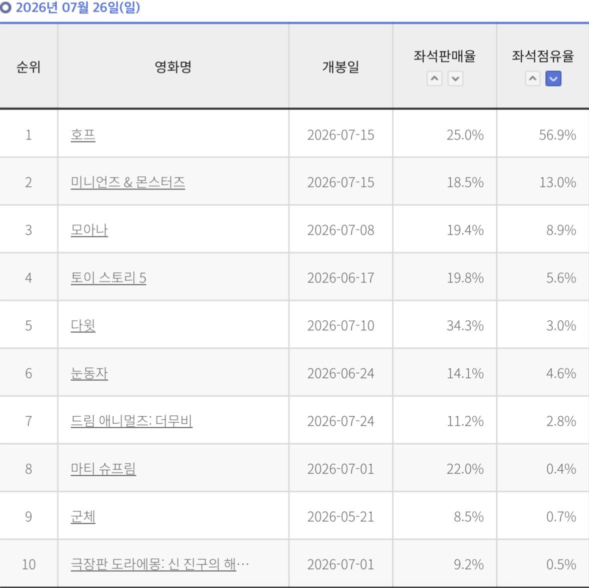Click the 개봉일 column header
Screen dimensions: 589x588
pyautogui.click(x=340, y=67)
